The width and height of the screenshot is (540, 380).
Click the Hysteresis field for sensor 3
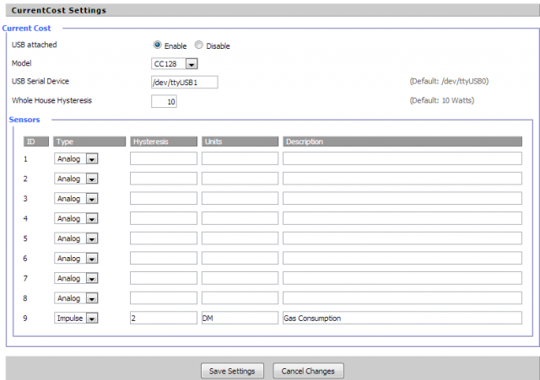[x=164, y=198]
